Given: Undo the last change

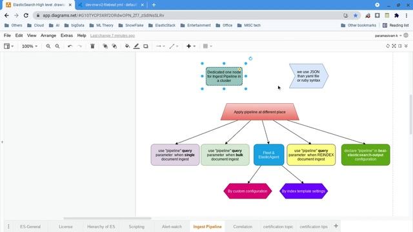Looking at the screenshot, I should pos(70,46).
